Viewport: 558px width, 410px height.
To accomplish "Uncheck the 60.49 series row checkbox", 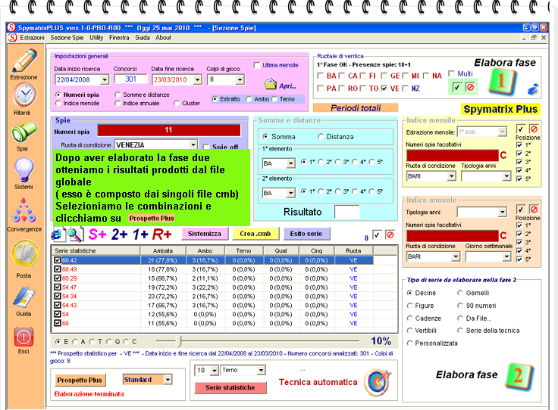I will [x=58, y=269].
